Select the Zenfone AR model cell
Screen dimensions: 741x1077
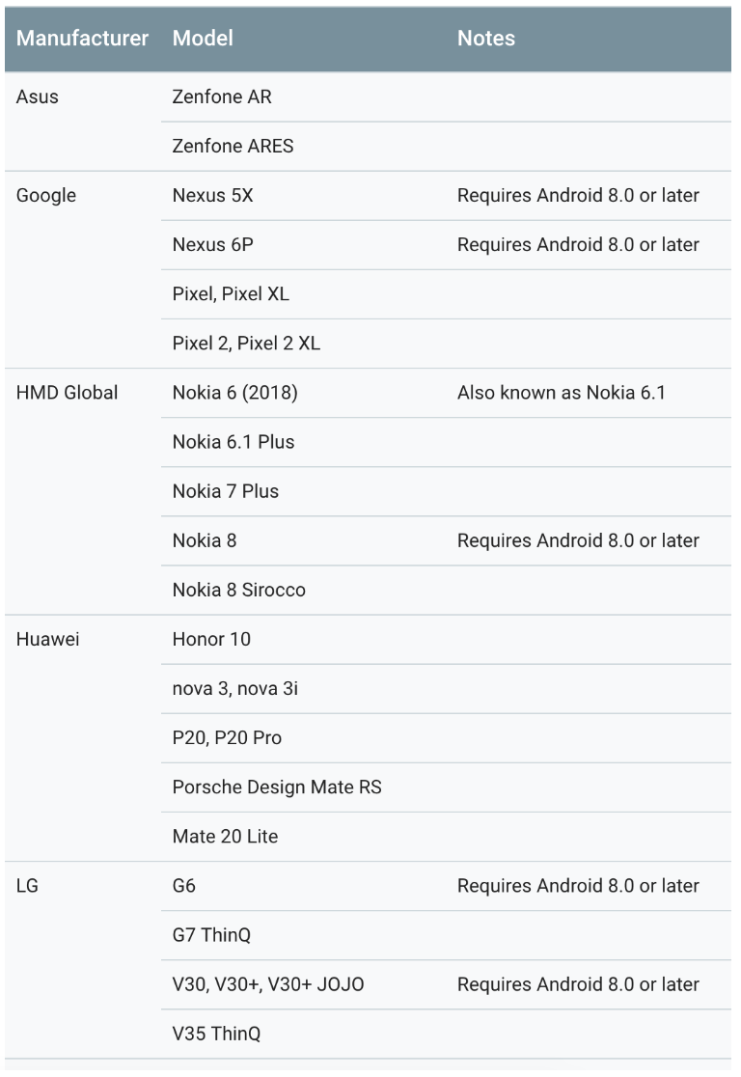(222, 97)
